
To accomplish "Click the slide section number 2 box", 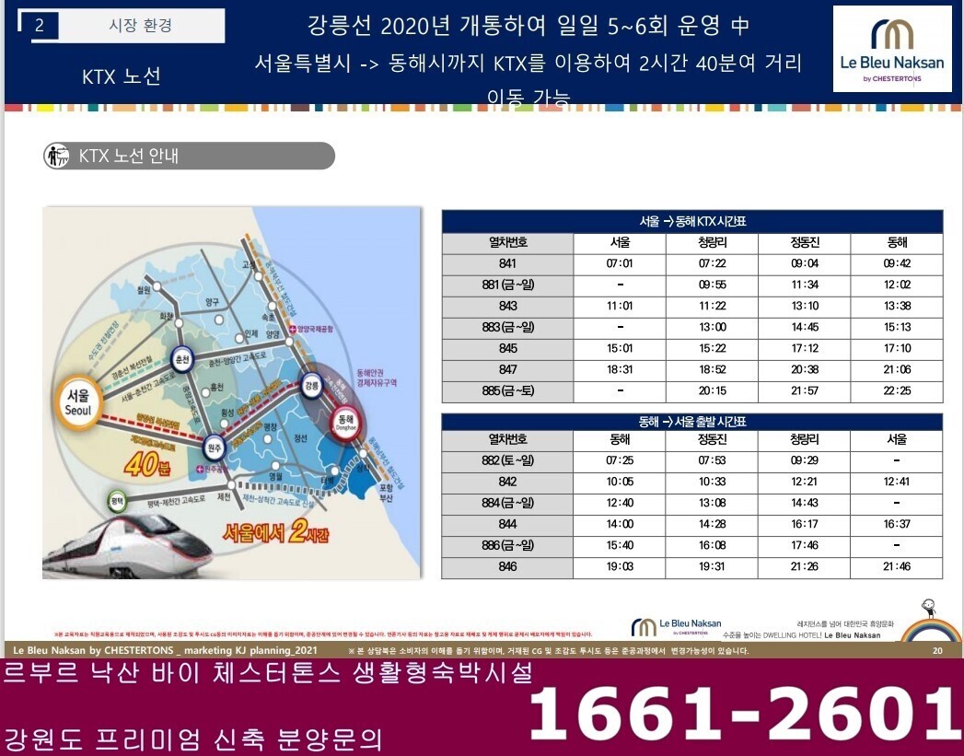I will [x=40, y=25].
